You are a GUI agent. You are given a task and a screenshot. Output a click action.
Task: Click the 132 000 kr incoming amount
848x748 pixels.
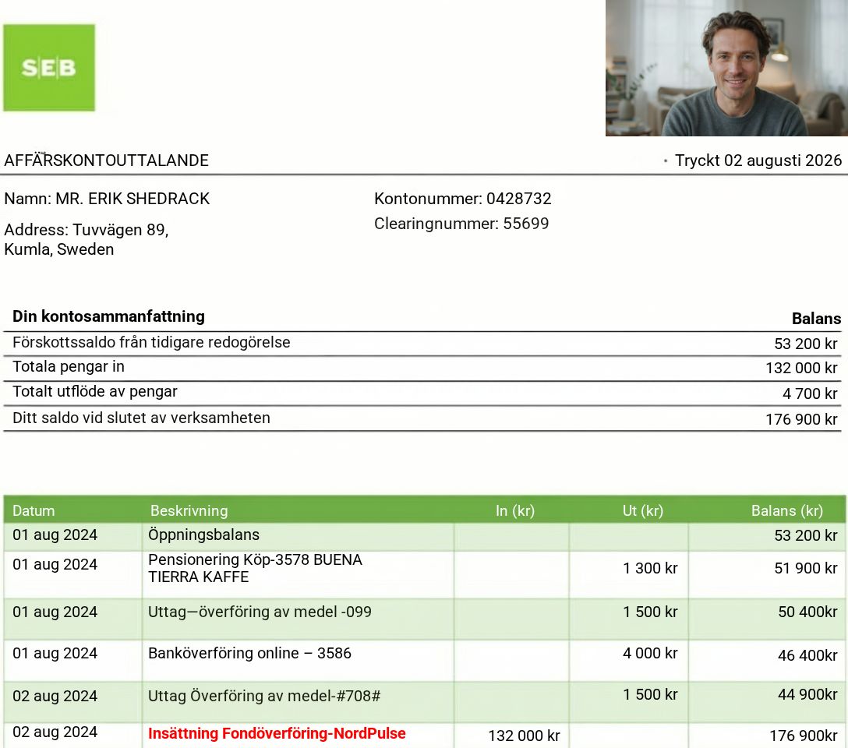tap(524, 736)
